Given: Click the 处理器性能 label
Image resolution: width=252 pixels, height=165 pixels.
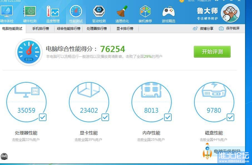Looking at the screenshot, I should (x=26, y=133).
